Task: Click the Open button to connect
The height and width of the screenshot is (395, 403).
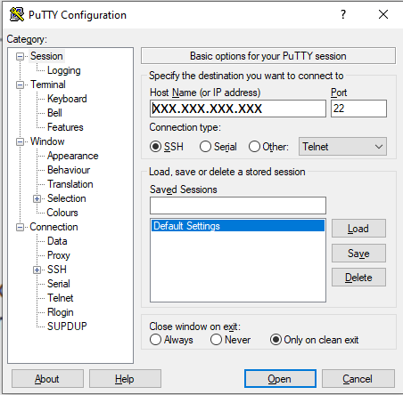Action: point(280,379)
